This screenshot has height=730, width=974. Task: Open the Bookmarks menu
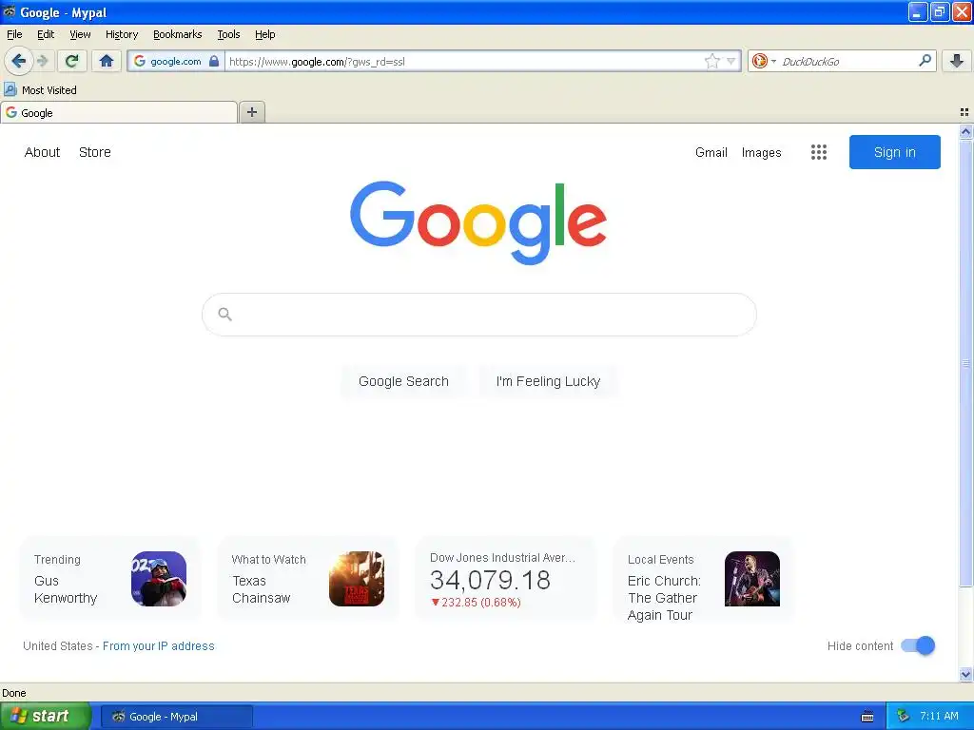tap(177, 34)
